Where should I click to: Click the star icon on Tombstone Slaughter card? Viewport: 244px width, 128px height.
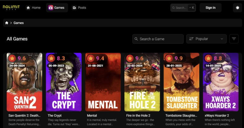click(169, 58)
